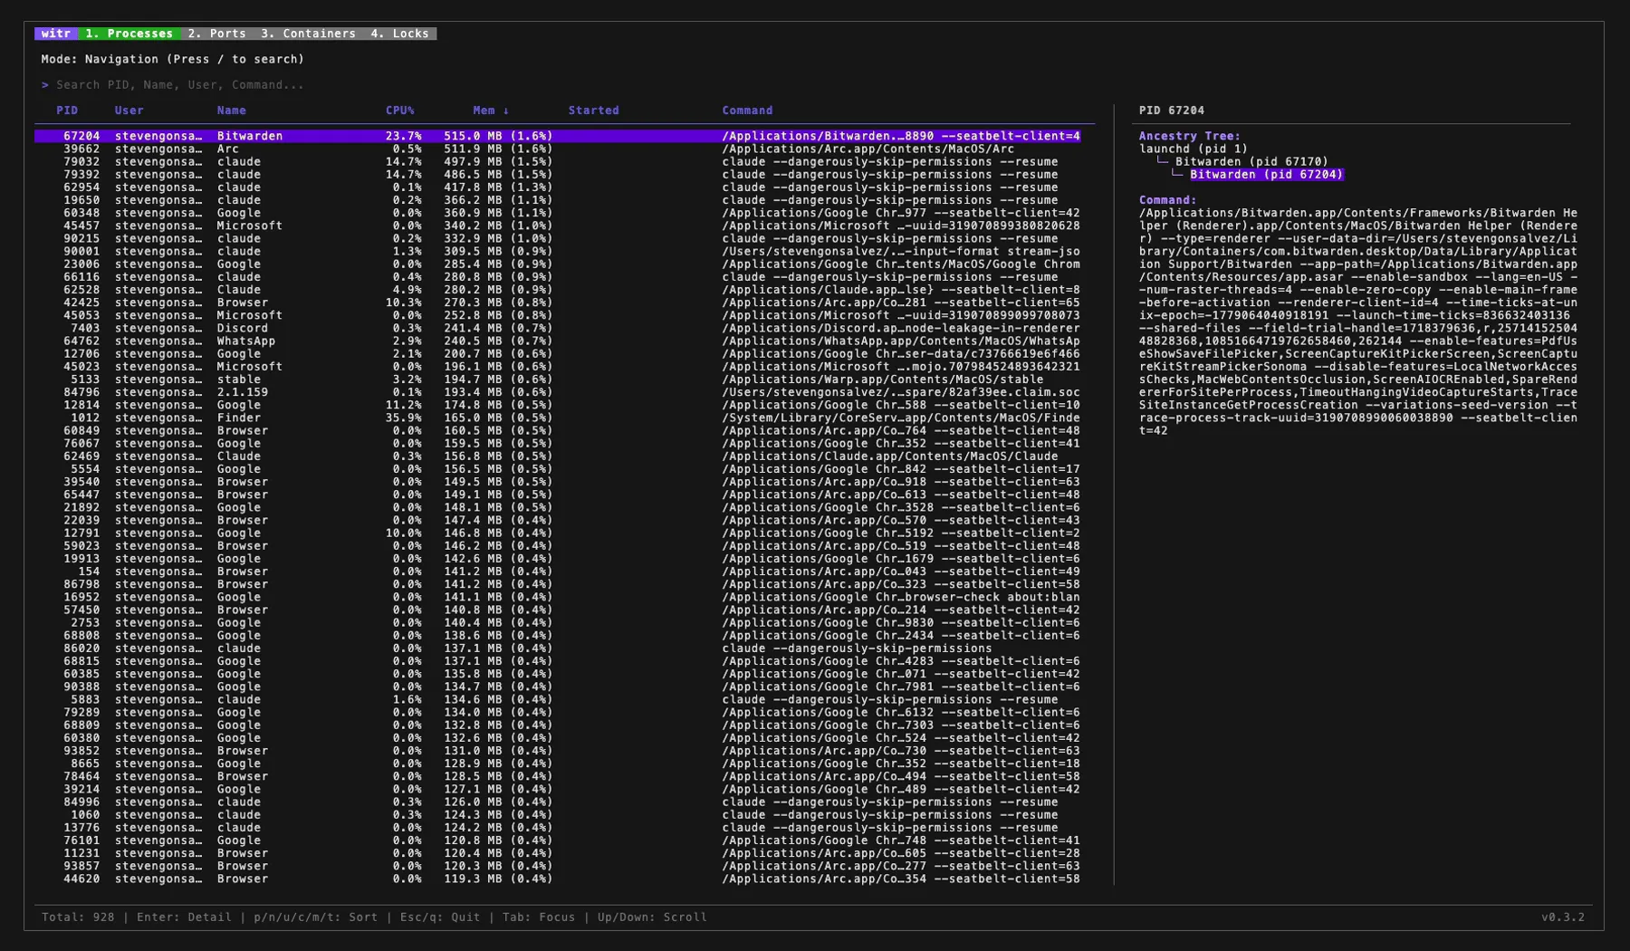This screenshot has width=1630, height=951.
Task: Click the Command heading in detail panel
Action: 1167,200
